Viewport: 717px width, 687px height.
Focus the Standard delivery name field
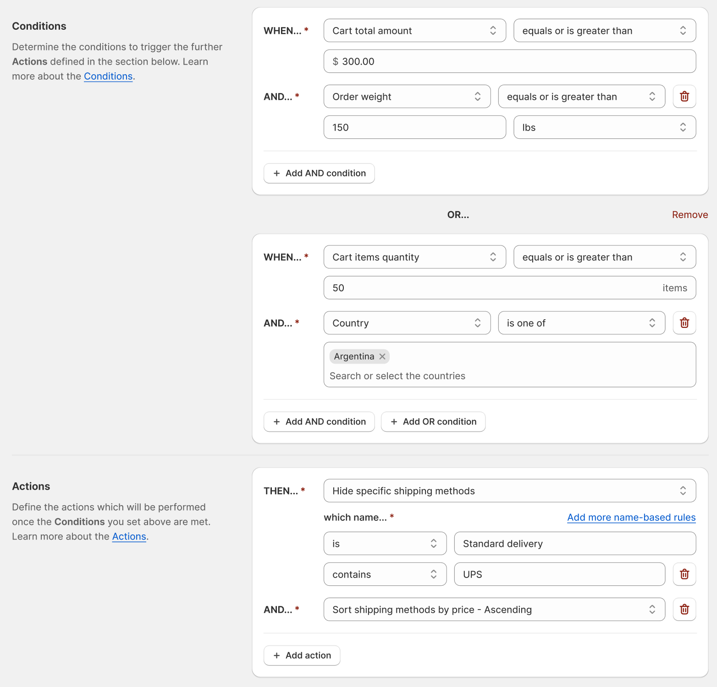[575, 544]
